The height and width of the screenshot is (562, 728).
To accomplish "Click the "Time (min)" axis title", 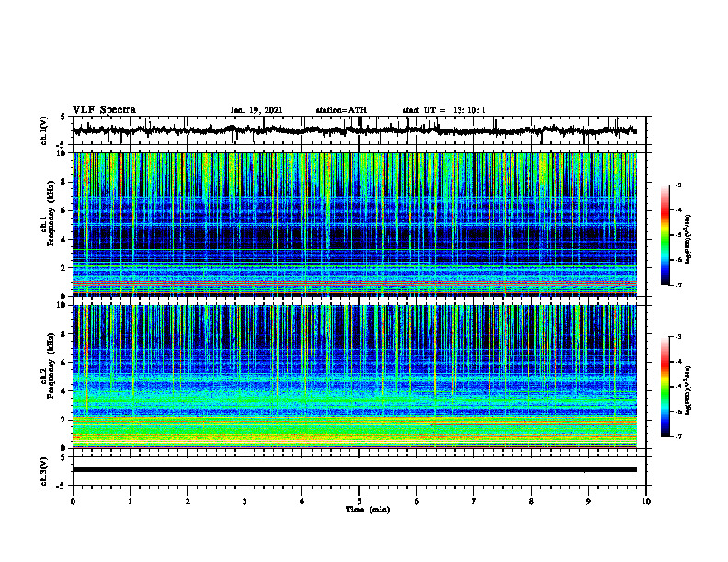I will pos(368,510).
